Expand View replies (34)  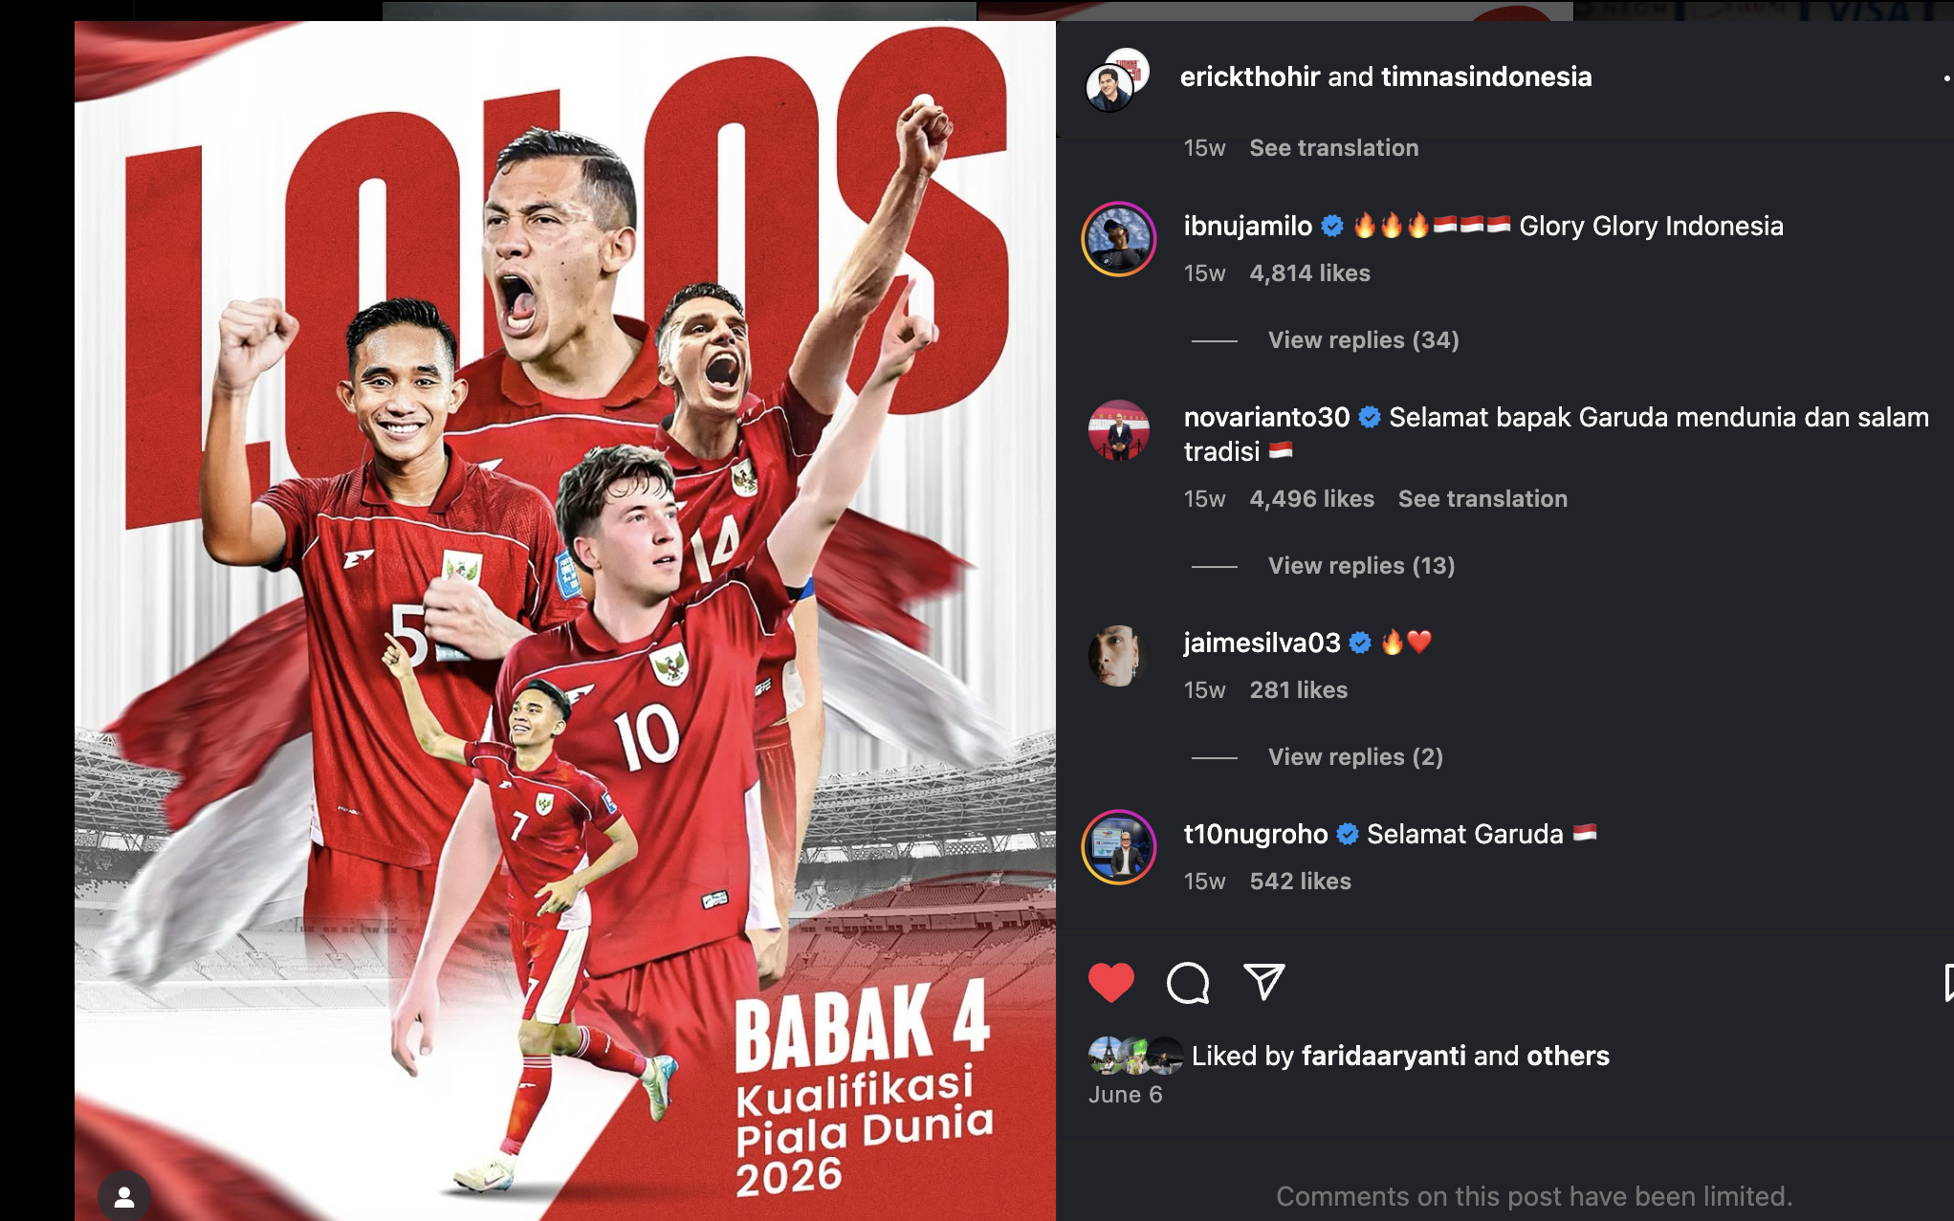(x=1363, y=340)
